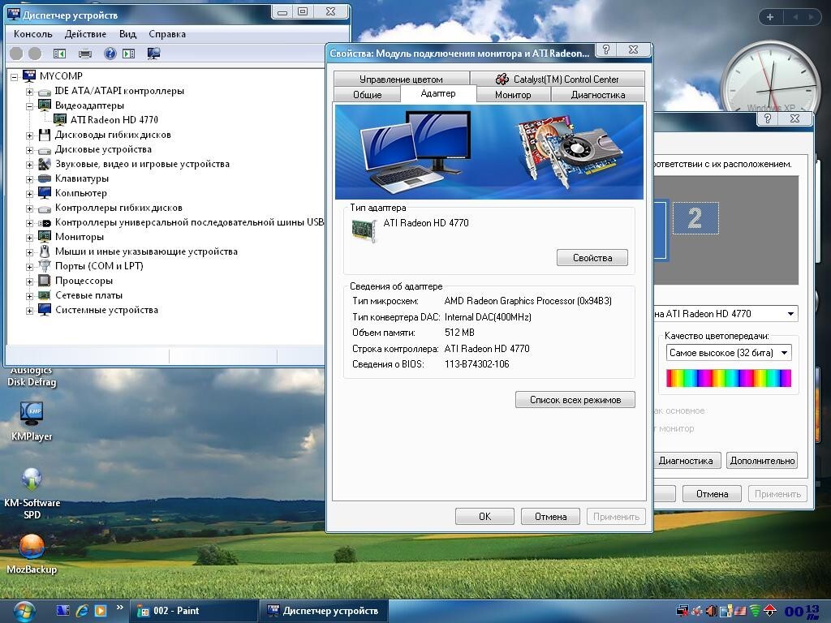Expand the Клавиатуры node
This screenshot has height=623, width=831.
point(30,179)
